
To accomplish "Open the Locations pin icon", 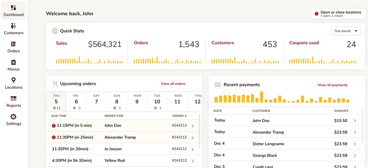I will 13,81.
